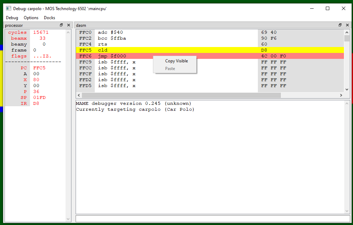Click the processor panel scrollbar down arrow
Image resolution: width=353 pixels, height=225 pixels.
68,219
